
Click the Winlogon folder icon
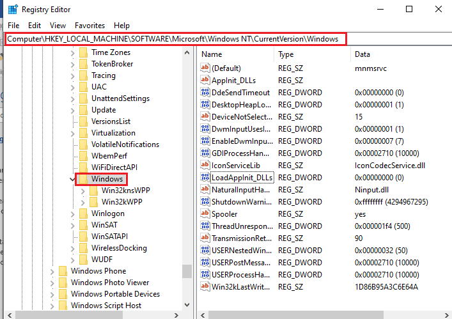pos(83,214)
